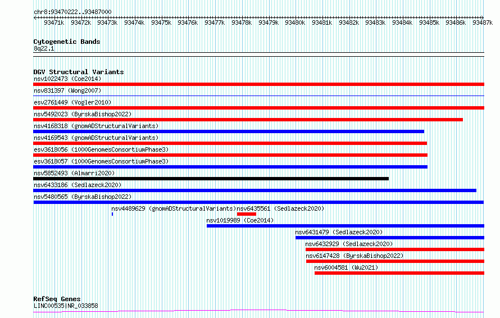Click the LINC00535 magenta gene track line
Screen dimensions: 500x318
click(x=258, y=311)
